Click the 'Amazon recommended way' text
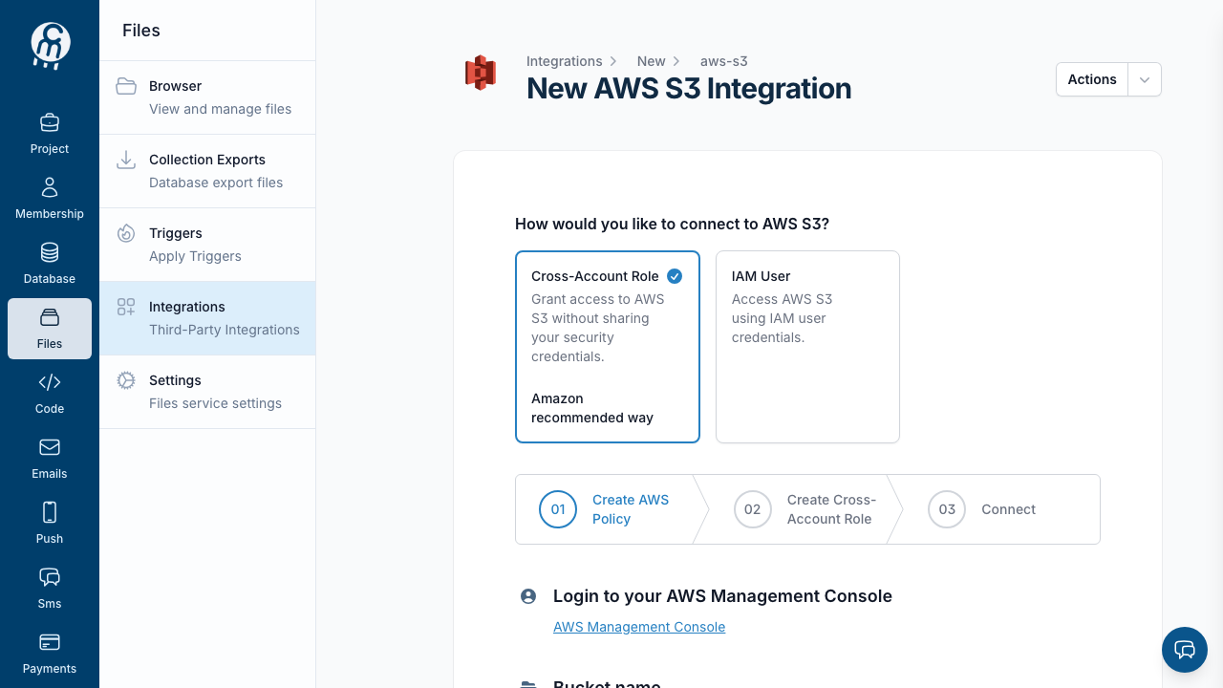 [592, 408]
